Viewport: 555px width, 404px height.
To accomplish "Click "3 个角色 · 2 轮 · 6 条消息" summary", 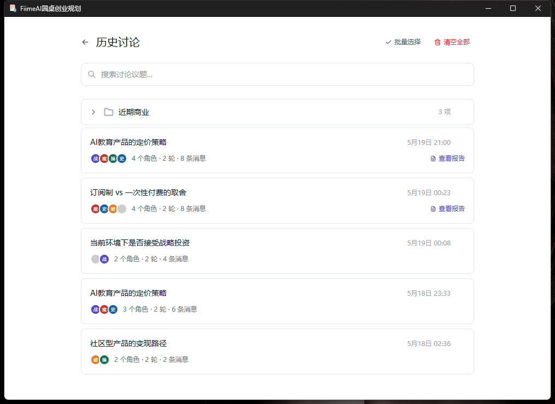I will [x=160, y=309].
